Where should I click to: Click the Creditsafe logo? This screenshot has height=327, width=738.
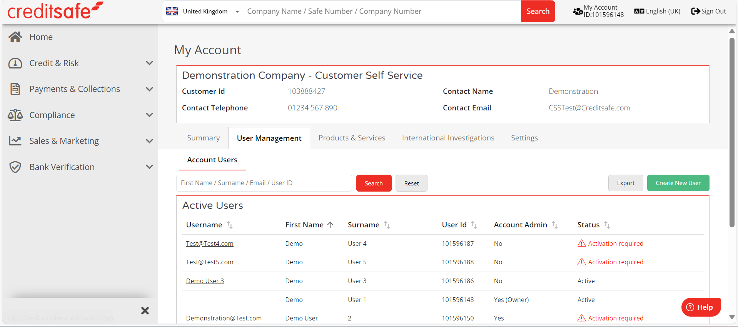(55, 10)
